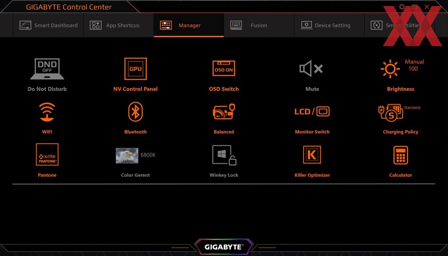Click the Bluetooth label text
The image size is (448, 256).
135,132
